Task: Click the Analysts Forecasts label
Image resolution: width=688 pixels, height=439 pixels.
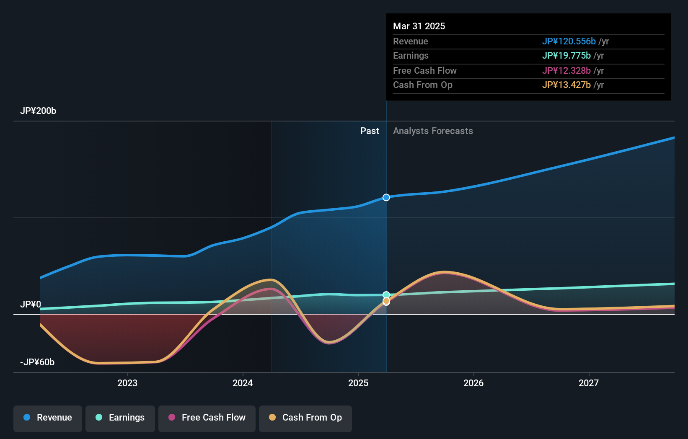Action: pyautogui.click(x=433, y=131)
